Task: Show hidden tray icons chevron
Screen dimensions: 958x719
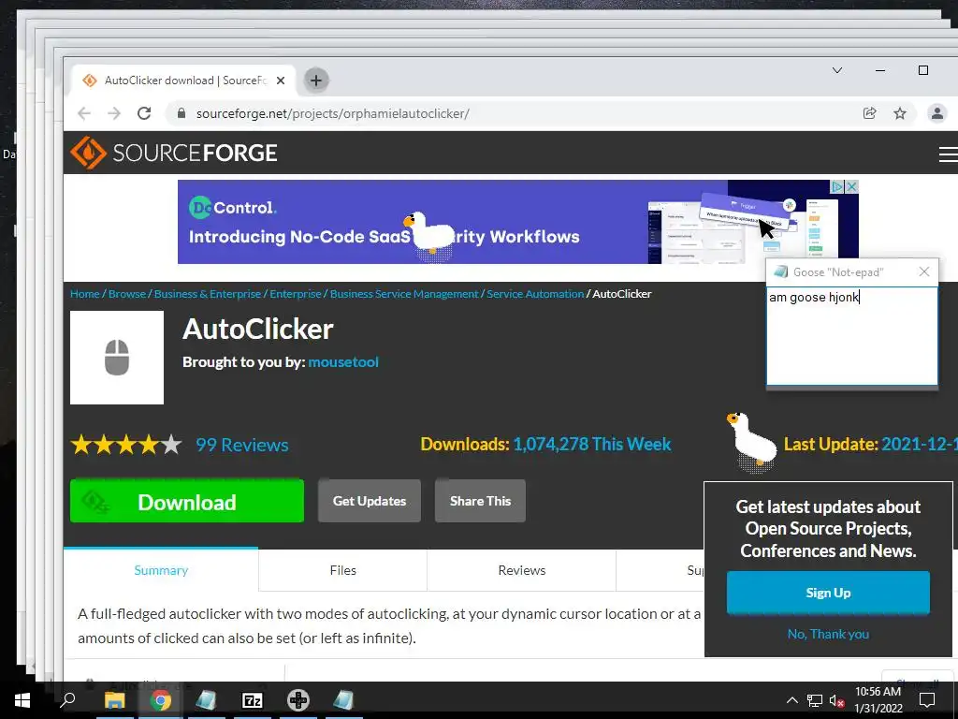Action: (x=791, y=700)
